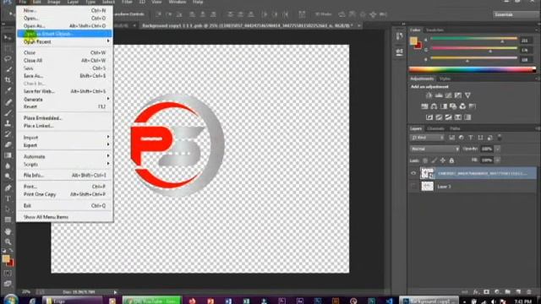
Task: Choose Close All in File menu
Action: 64,61
